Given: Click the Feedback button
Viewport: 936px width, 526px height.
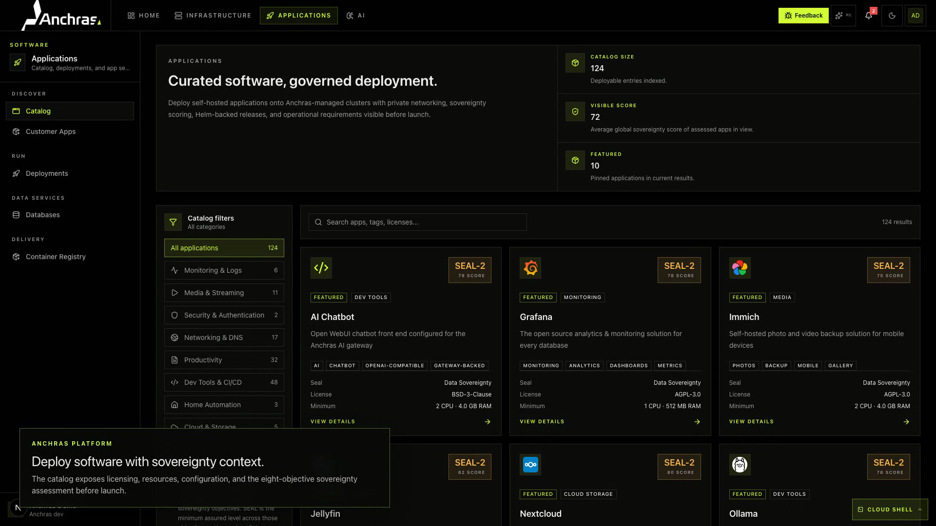Looking at the screenshot, I should tap(803, 16).
